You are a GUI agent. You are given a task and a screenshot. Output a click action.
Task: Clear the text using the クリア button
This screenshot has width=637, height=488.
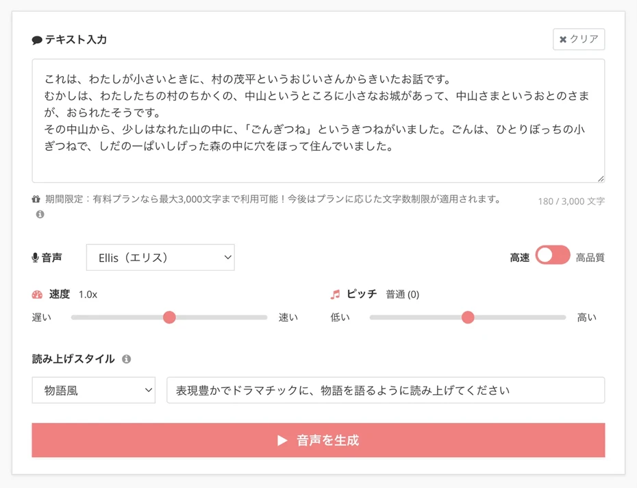(x=579, y=39)
